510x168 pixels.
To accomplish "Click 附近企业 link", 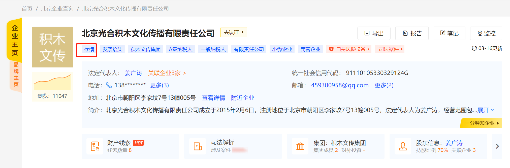I will click(x=243, y=98).
